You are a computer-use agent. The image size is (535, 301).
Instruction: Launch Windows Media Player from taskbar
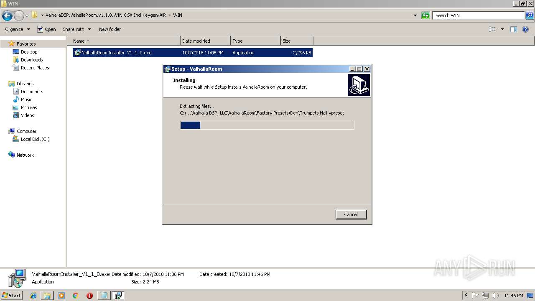(x=61, y=296)
